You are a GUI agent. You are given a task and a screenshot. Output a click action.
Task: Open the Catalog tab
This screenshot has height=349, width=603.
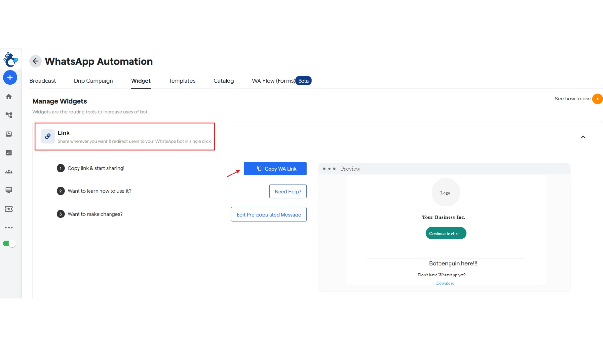[x=224, y=81]
